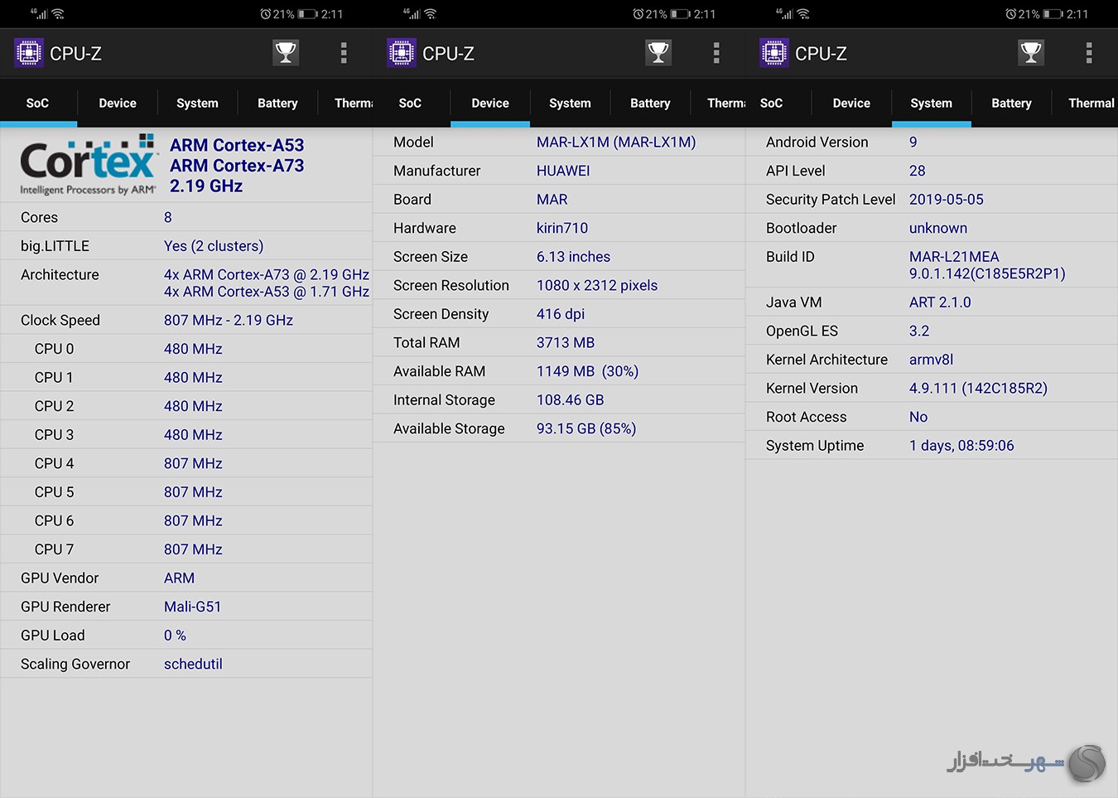This screenshot has height=798, width=1118.
Task: Tap Screen Density value '416 dpi'
Action: [x=561, y=314]
